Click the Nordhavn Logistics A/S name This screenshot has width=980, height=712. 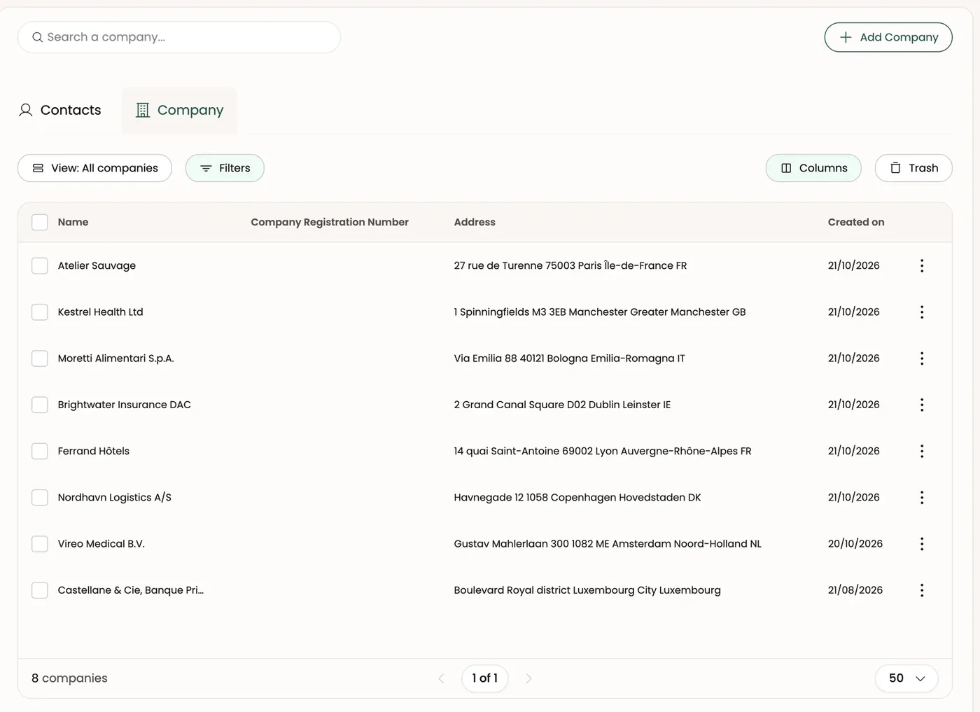[x=114, y=497]
